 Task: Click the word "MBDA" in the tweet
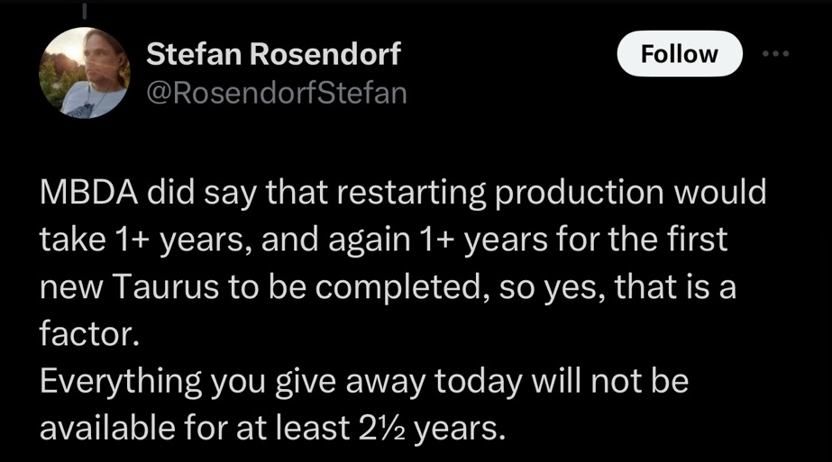[x=87, y=193]
